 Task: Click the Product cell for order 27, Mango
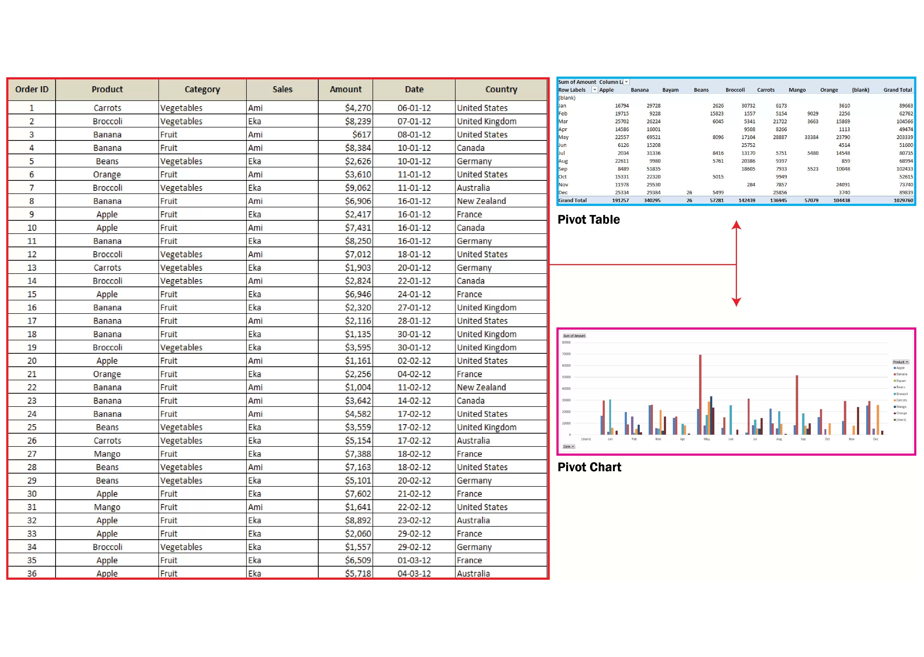coord(107,454)
